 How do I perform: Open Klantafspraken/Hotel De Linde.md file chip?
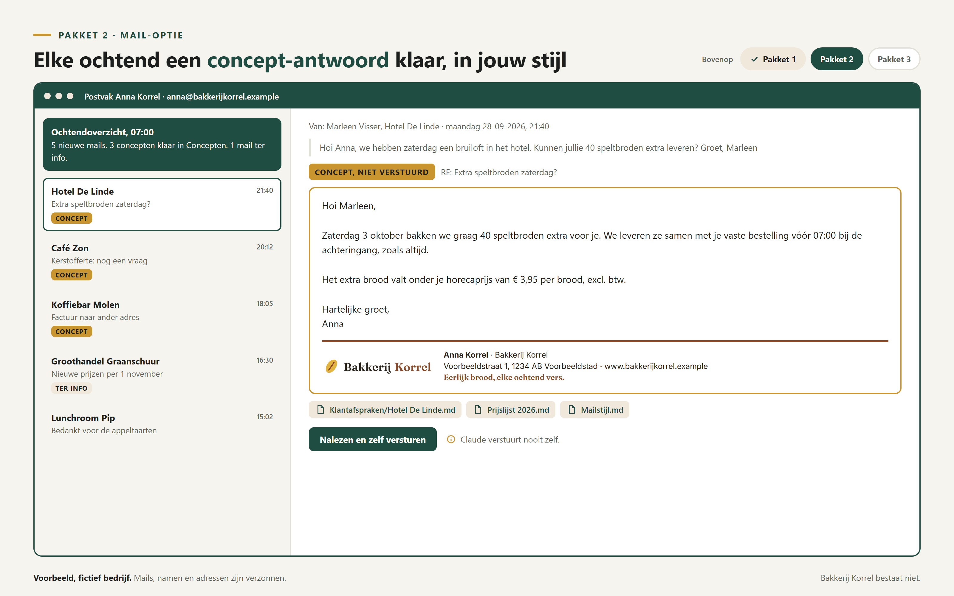(385, 409)
